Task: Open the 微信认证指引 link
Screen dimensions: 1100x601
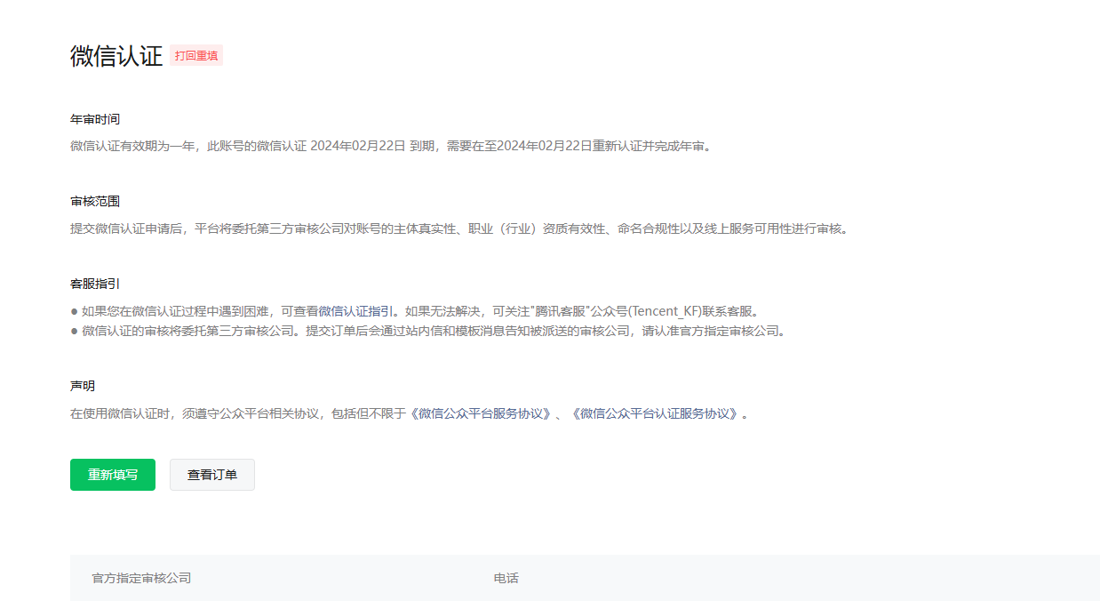Action: click(356, 311)
